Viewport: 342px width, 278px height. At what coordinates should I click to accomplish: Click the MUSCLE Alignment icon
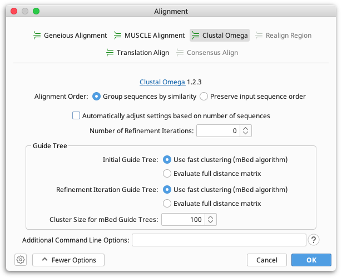tap(117, 36)
